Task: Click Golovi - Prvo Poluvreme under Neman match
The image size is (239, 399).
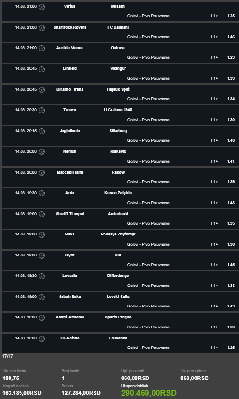Action: [148, 161]
